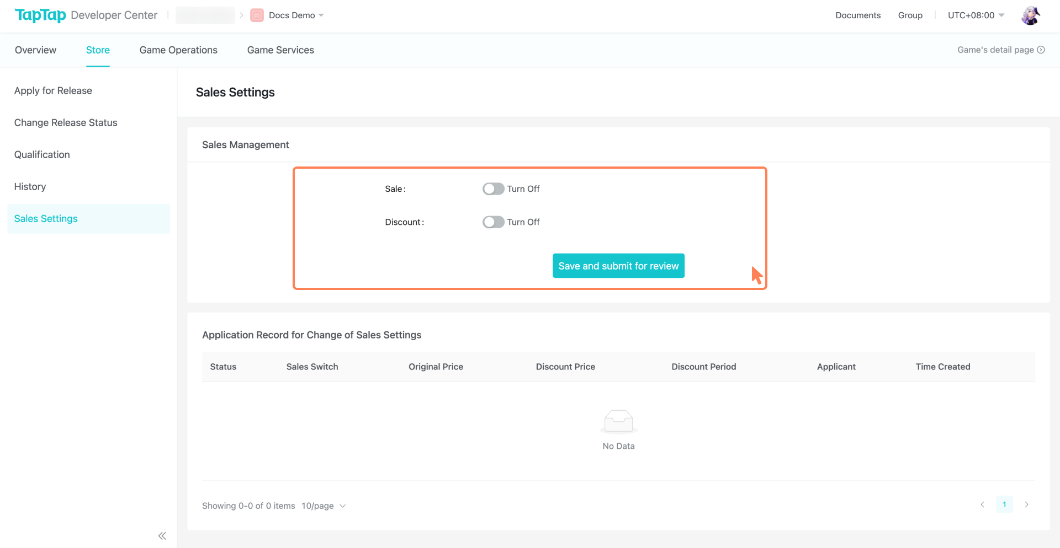Turn on the Sale switch
Screen dimensions: 1060x548
tap(493, 189)
